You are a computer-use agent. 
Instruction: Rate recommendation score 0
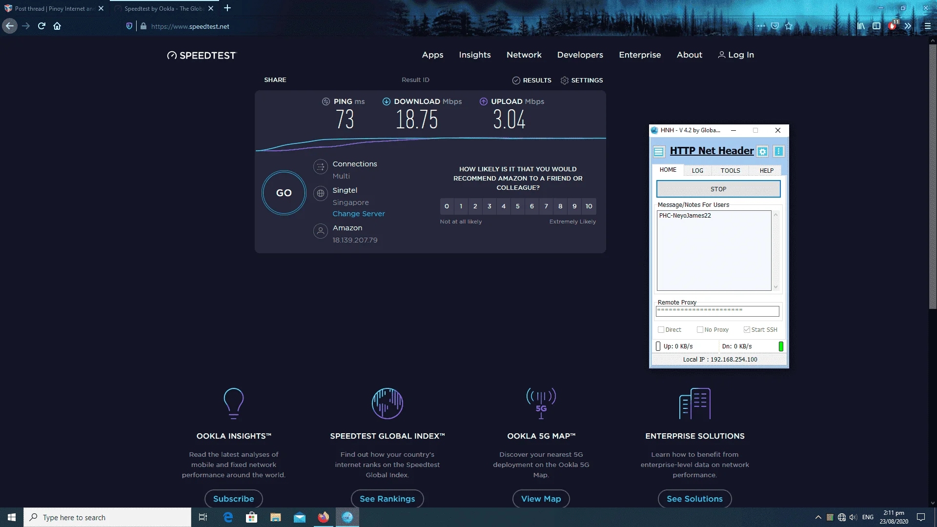(x=447, y=206)
